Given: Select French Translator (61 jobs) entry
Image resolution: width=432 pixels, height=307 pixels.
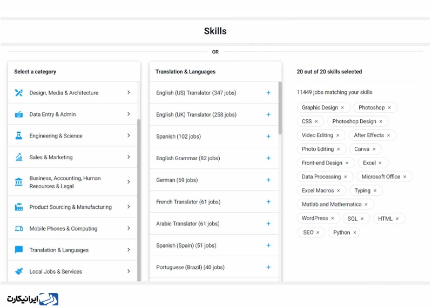Looking at the screenshot, I should [214, 202].
